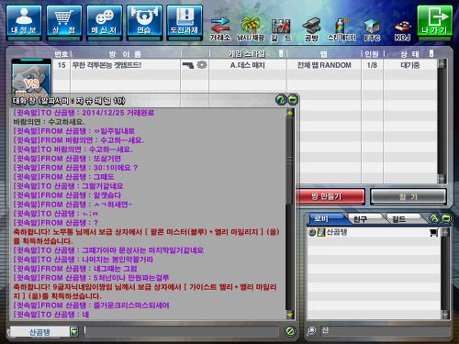
Task: Click the cart icon next to 산곰탱 in list
Action: [433, 232]
